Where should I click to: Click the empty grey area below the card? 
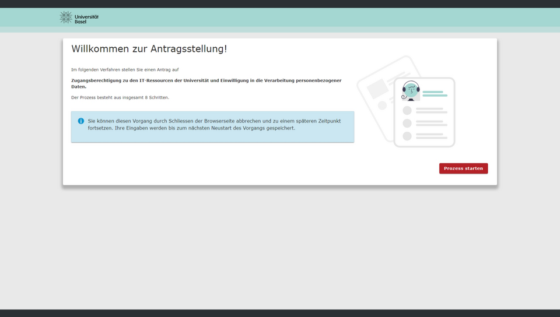(280, 245)
